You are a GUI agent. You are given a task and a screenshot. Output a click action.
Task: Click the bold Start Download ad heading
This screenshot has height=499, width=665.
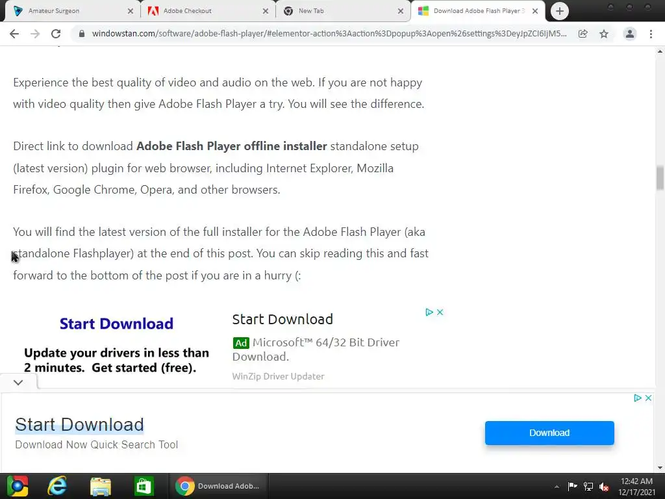point(116,324)
